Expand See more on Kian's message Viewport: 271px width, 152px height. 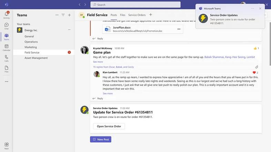tap(108, 94)
